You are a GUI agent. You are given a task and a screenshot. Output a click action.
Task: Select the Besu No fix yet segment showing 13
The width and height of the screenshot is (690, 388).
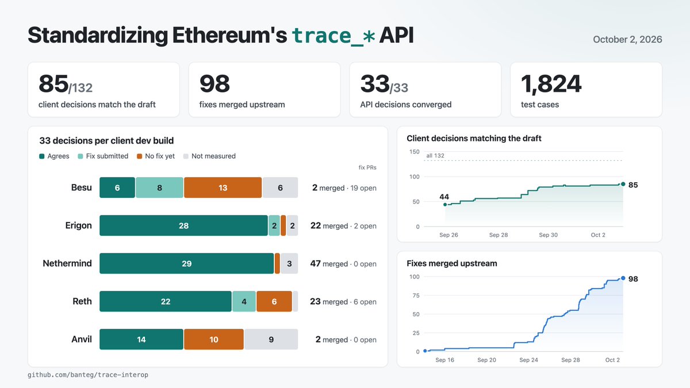pyautogui.click(x=223, y=187)
